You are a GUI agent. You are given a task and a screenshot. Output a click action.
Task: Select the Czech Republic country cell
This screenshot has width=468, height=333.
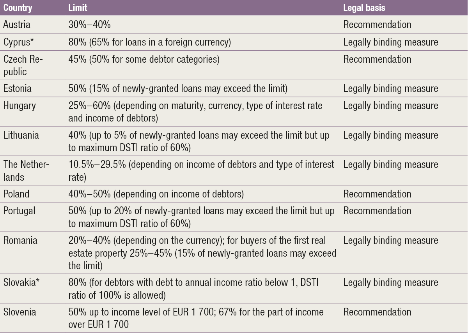(23, 65)
